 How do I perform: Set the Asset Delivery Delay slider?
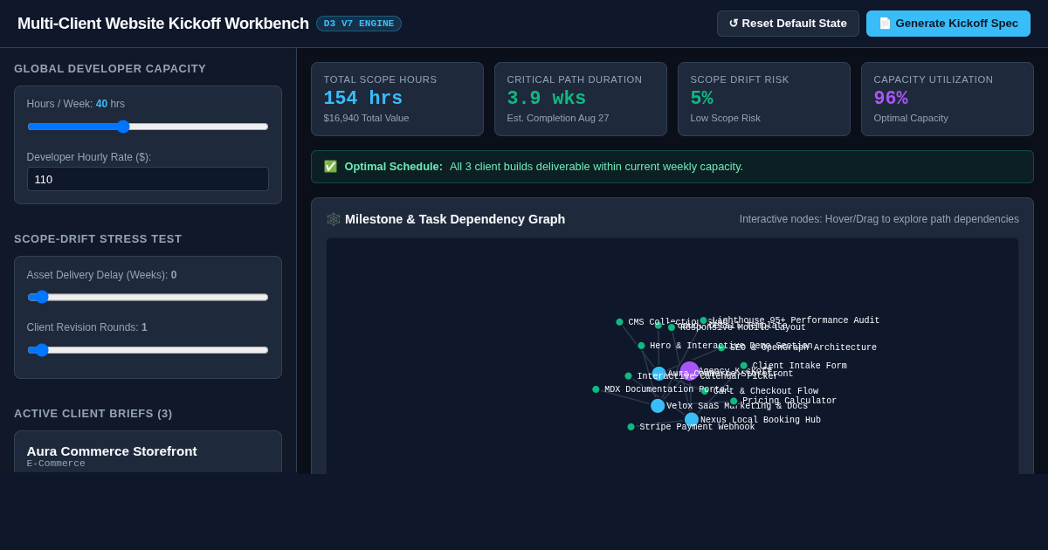[148, 297]
